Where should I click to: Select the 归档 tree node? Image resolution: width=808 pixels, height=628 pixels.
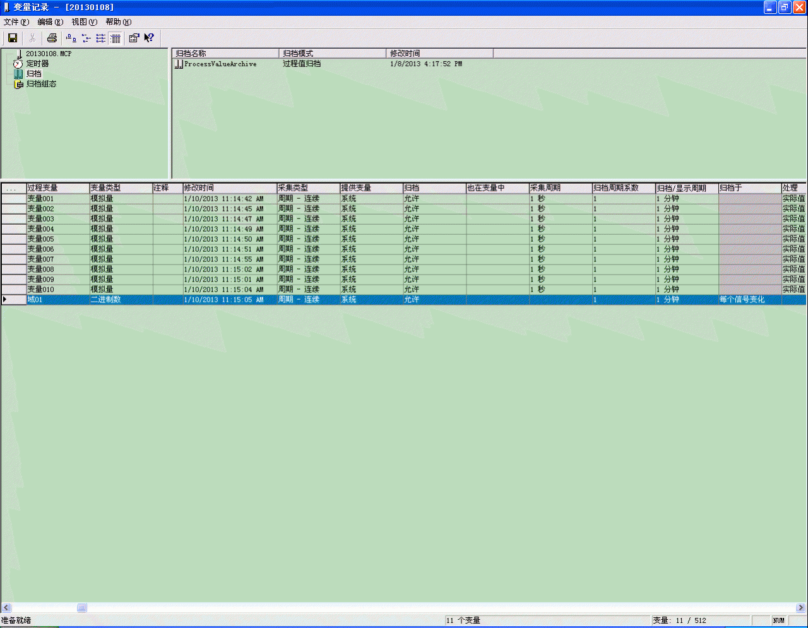(x=33, y=74)
